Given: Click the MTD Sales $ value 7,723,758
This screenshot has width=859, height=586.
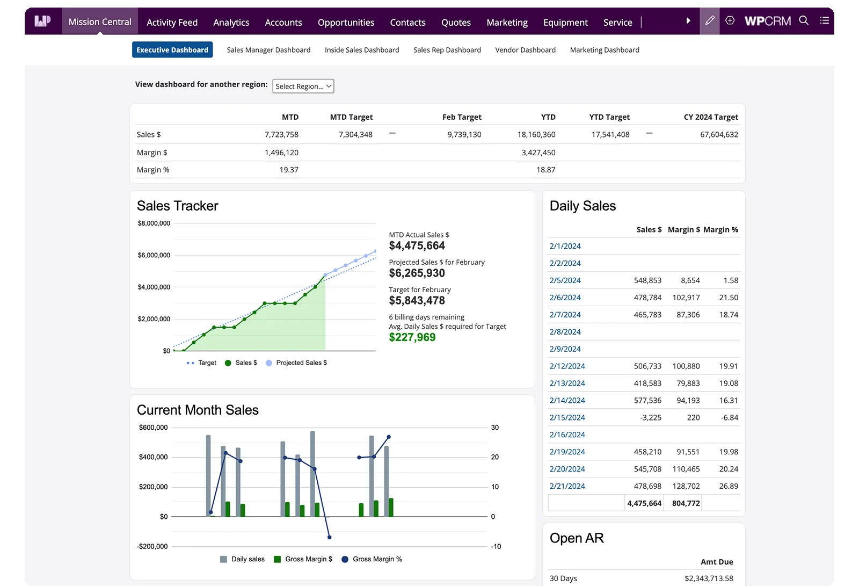Looking at the screenshot, I should tap(281, 135).
